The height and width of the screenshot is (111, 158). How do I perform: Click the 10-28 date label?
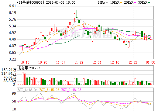[43, 62]
